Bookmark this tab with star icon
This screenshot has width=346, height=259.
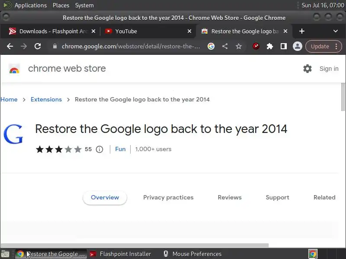click(x=239, y=46)
